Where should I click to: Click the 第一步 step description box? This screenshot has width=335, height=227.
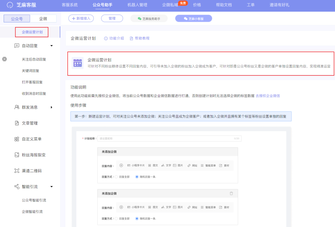point(181,116)
